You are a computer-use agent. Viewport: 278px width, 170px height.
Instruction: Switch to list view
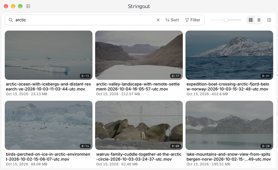click(259, 20)
